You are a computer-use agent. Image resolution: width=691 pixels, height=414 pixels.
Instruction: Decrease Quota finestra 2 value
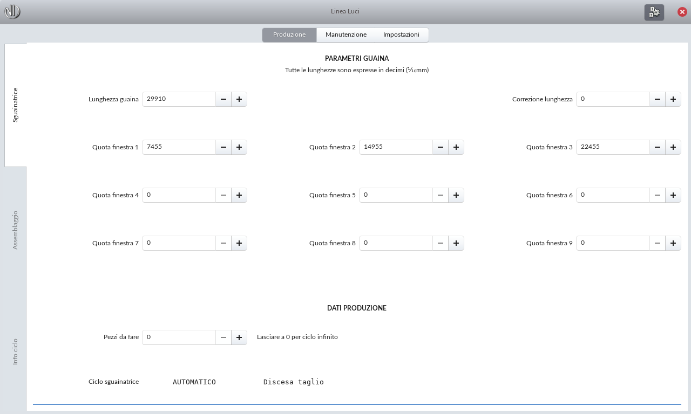coord(441,147)
